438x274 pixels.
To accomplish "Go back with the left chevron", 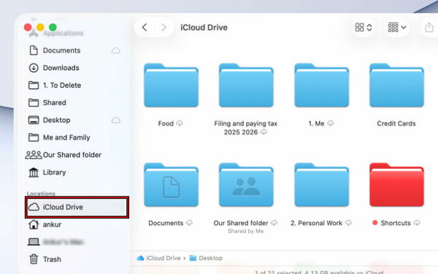I will pos(145,28).
